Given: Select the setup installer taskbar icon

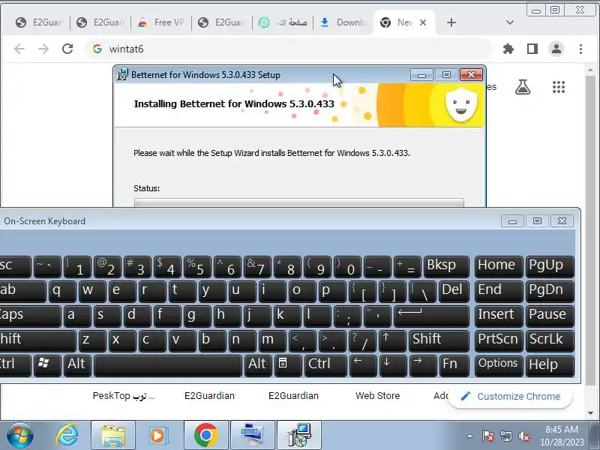Looking at the screenshot, I should [299, 436].
